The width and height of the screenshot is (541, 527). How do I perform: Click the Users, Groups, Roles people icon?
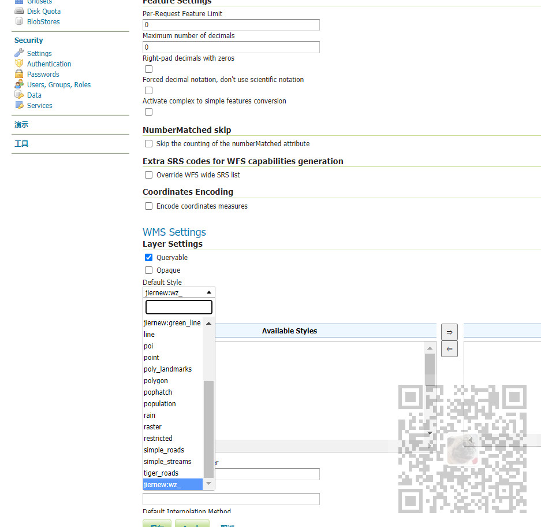(19, 84)
